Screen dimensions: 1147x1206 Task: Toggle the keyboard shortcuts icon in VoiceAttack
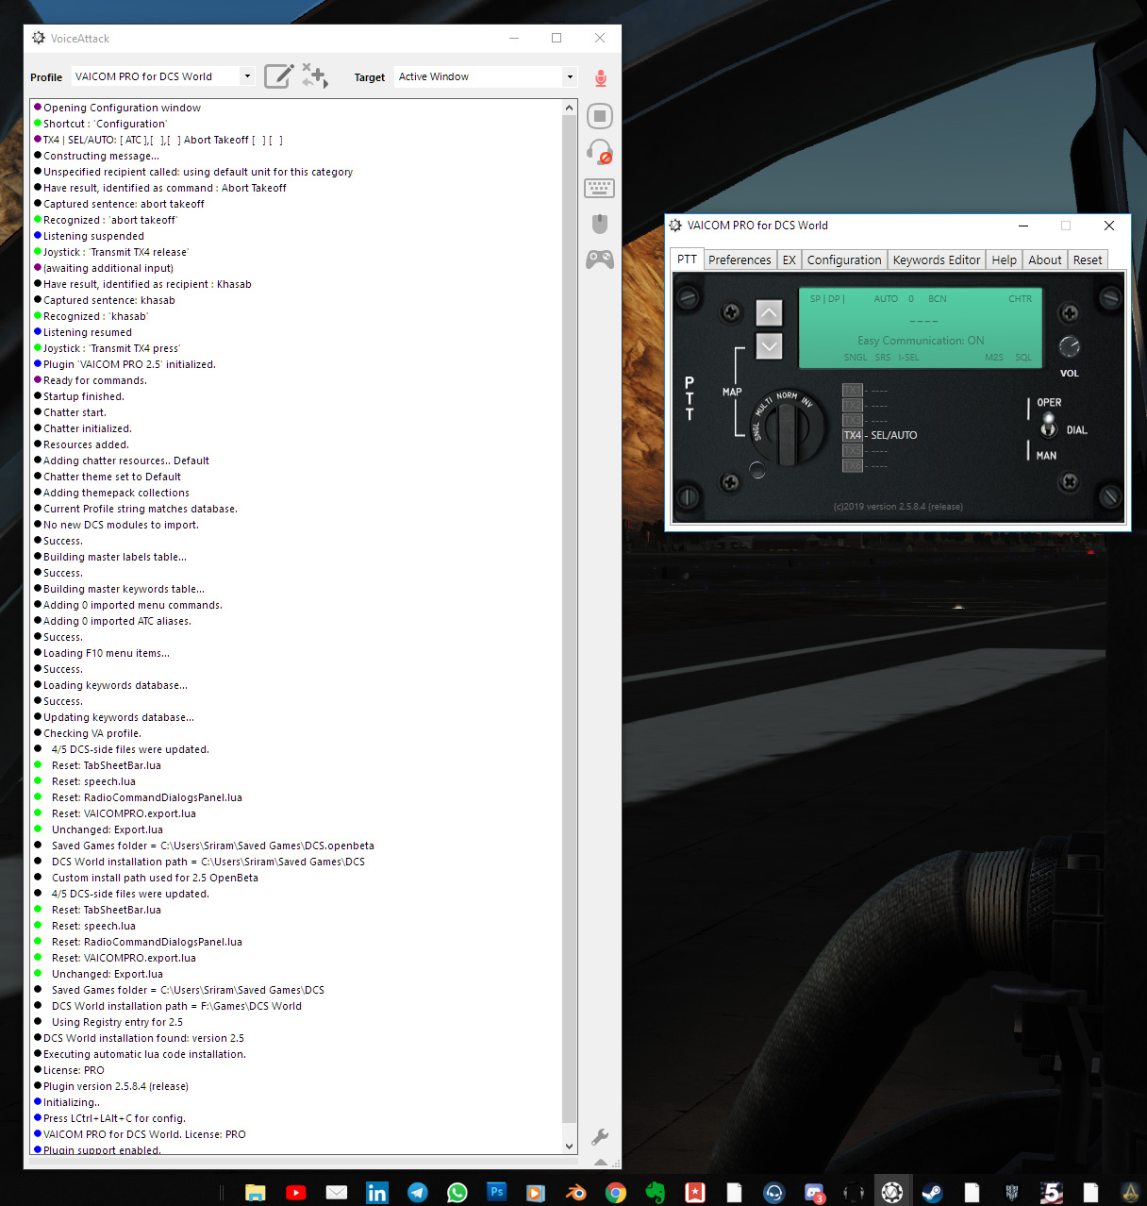tap(600, 188)
